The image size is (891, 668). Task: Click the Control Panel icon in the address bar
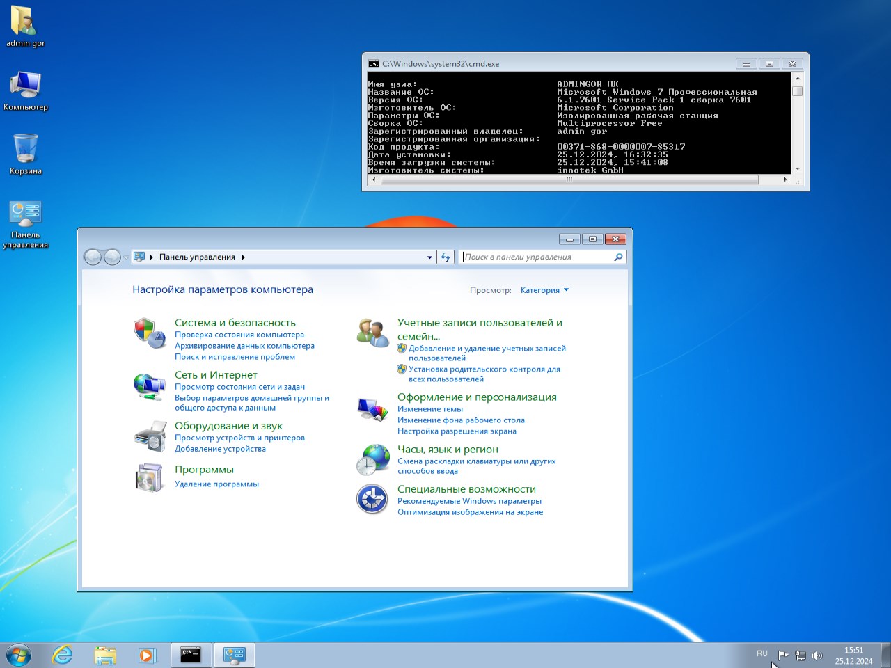pos(139,257)
